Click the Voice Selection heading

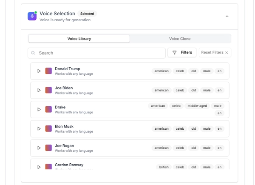click(x=57, y=14)
